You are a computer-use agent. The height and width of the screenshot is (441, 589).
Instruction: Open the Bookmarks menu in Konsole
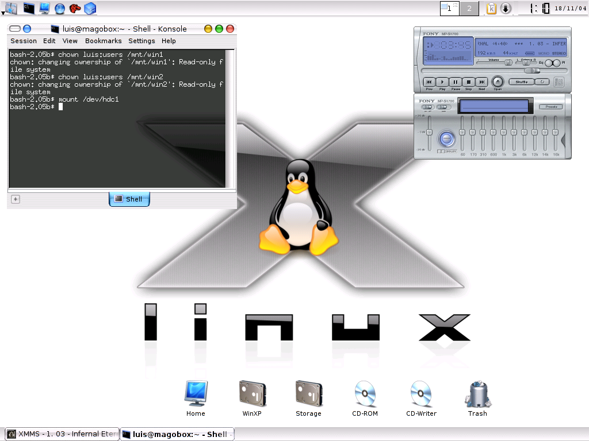(x=104, y=41)
